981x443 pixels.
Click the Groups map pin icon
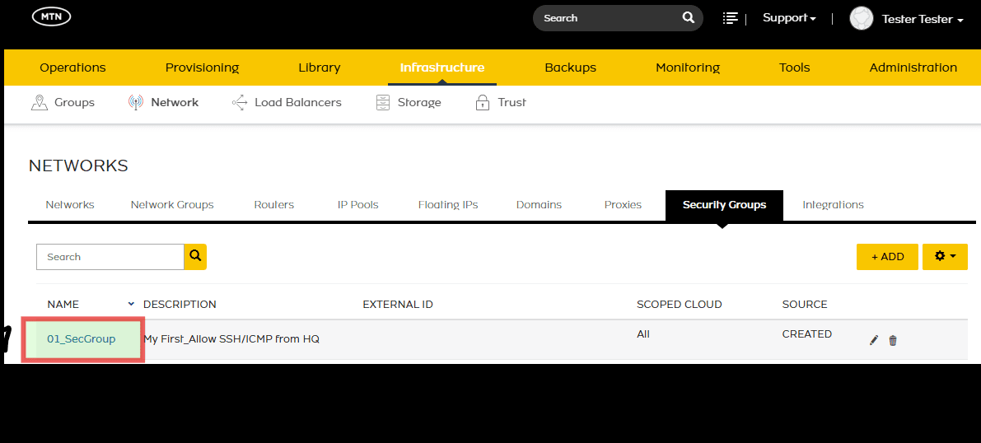(x=40, y=103)
